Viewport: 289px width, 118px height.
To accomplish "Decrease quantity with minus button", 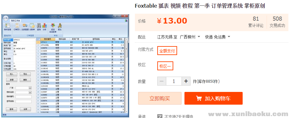I will [162, 81].
